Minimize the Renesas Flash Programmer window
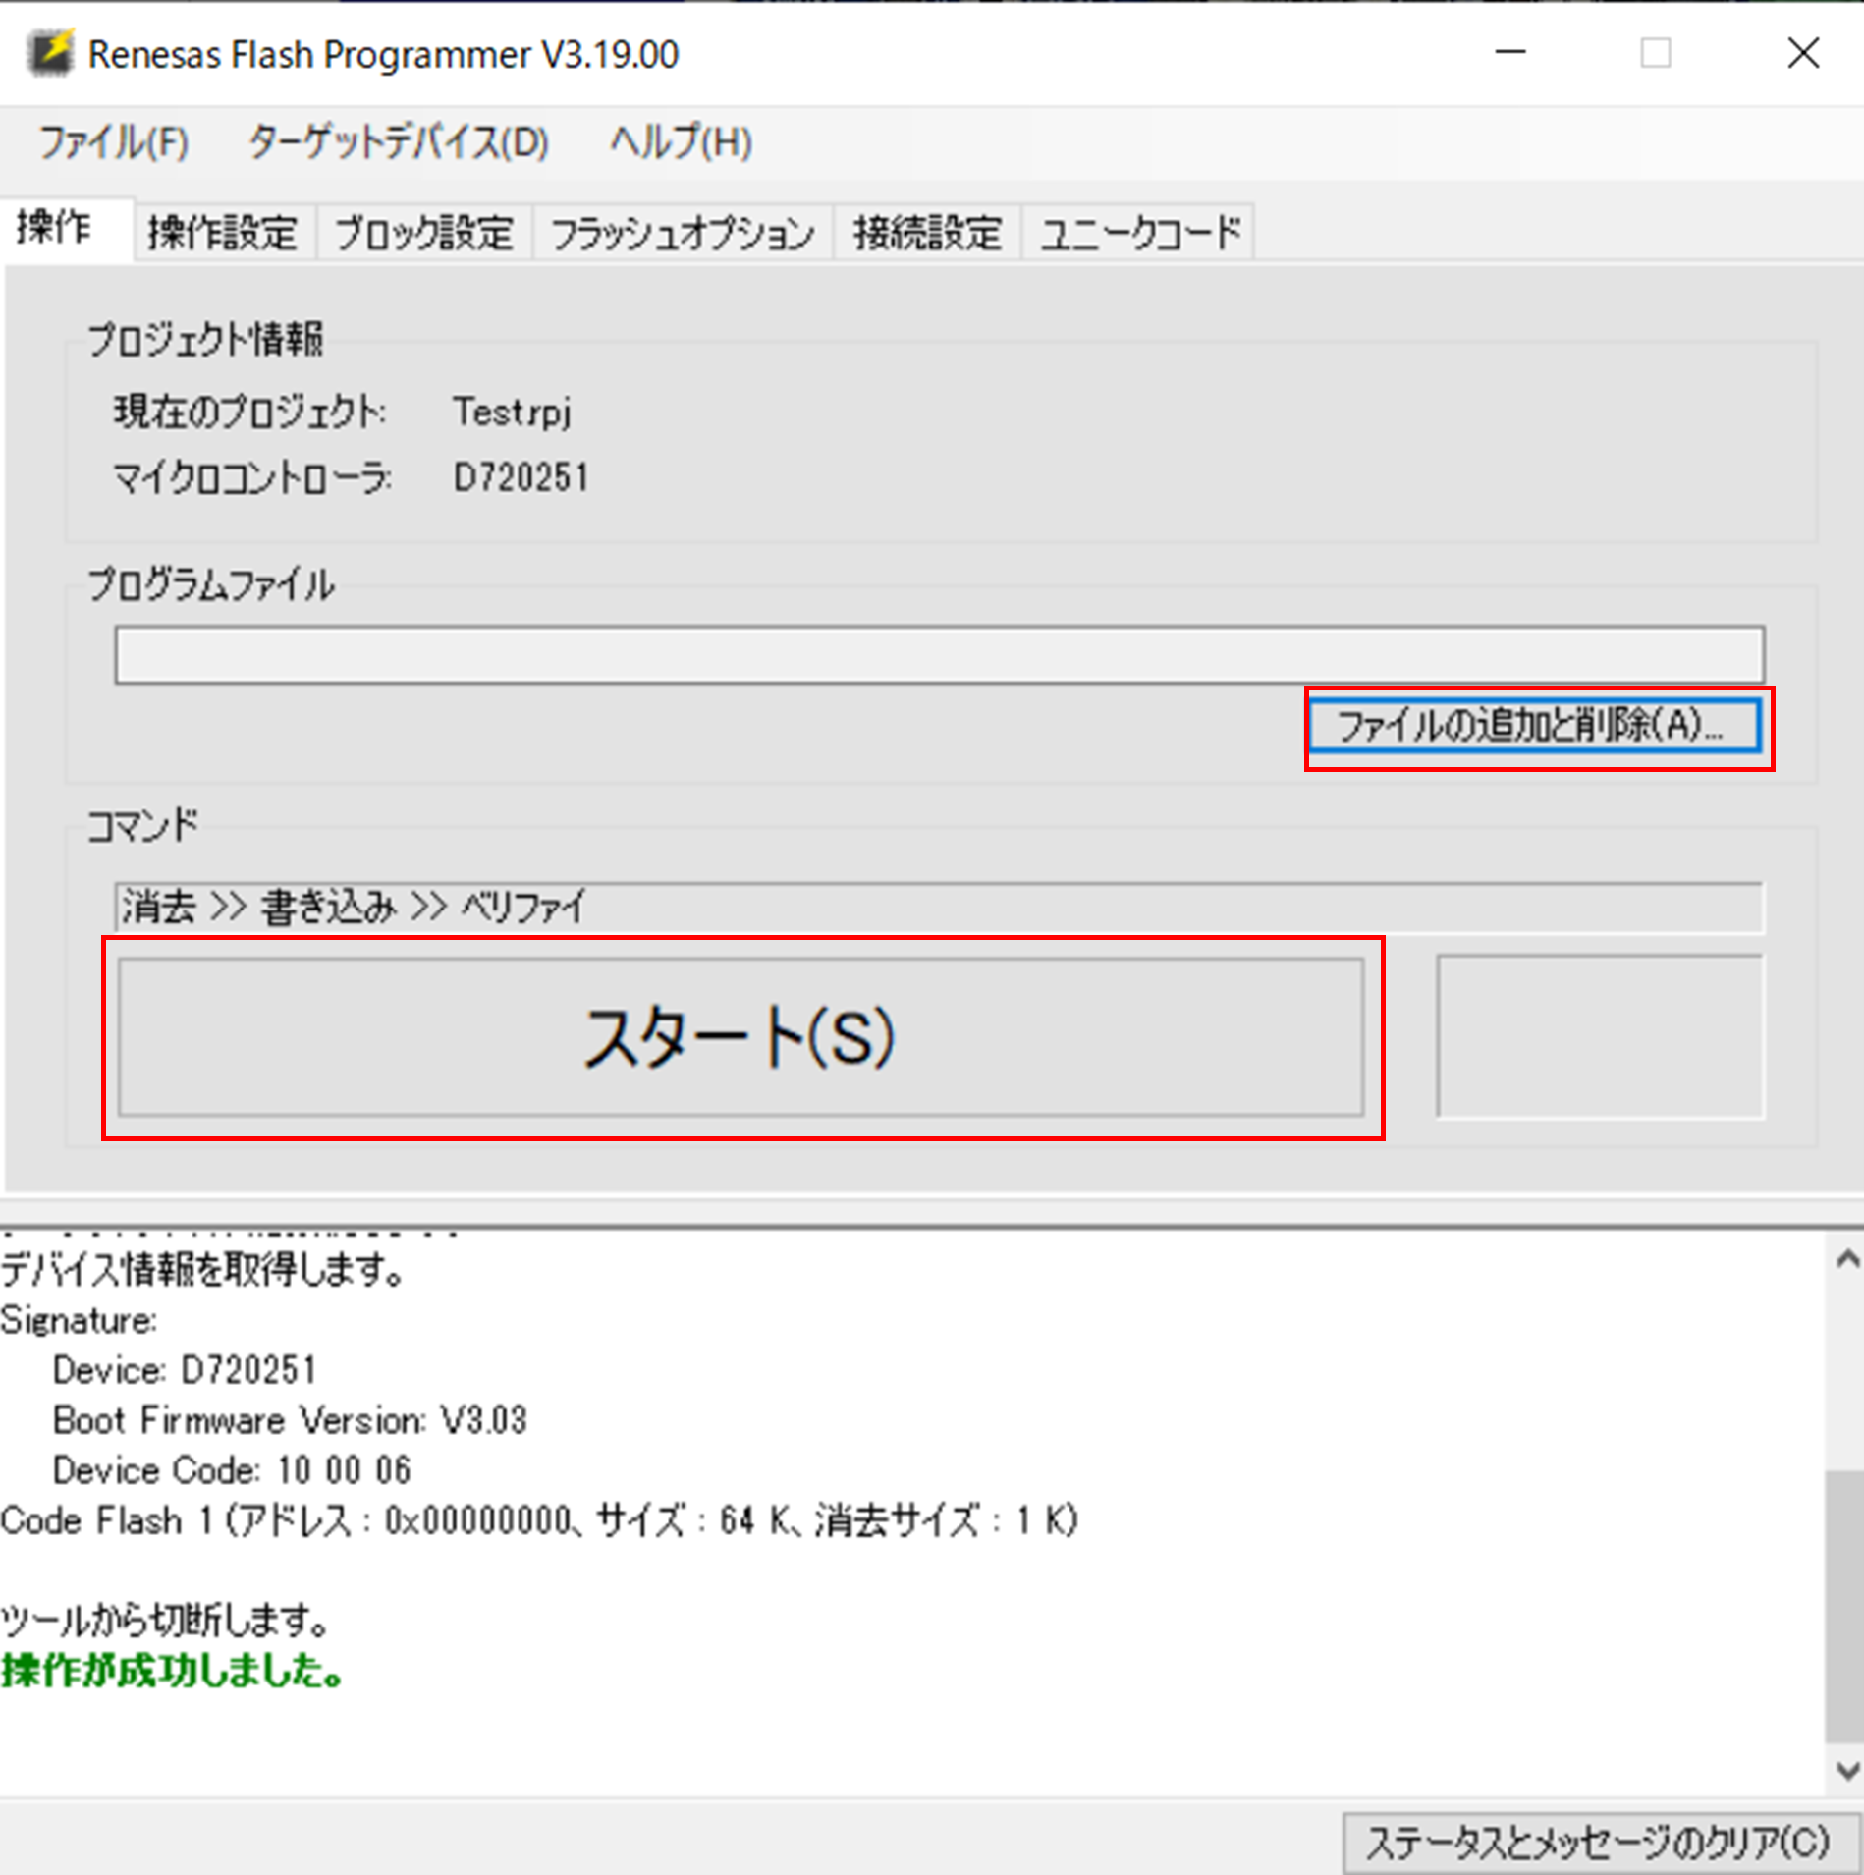Image resolution: width=1864 pixels, height=1875 pixels. (x=1509, y=53)
